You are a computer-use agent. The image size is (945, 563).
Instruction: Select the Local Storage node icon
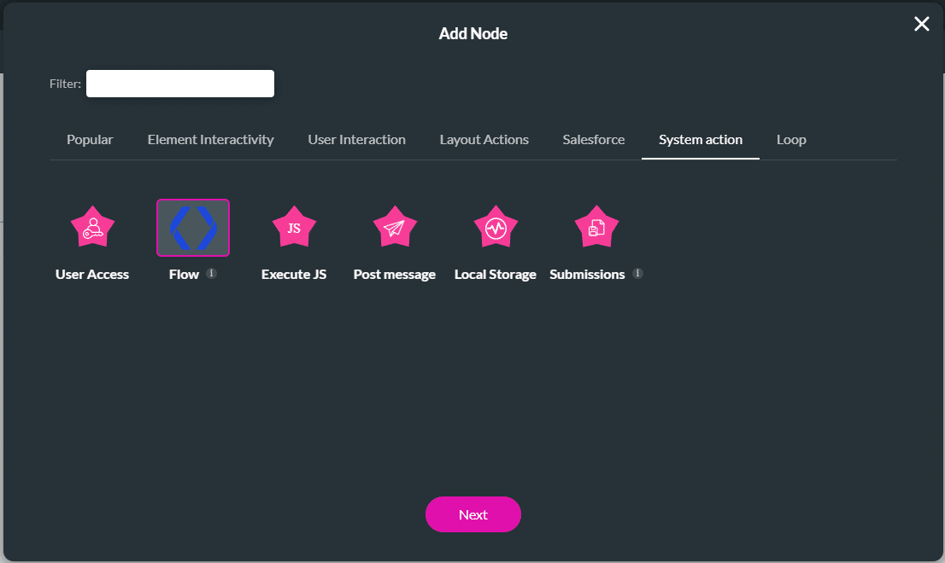pos(495,227)
